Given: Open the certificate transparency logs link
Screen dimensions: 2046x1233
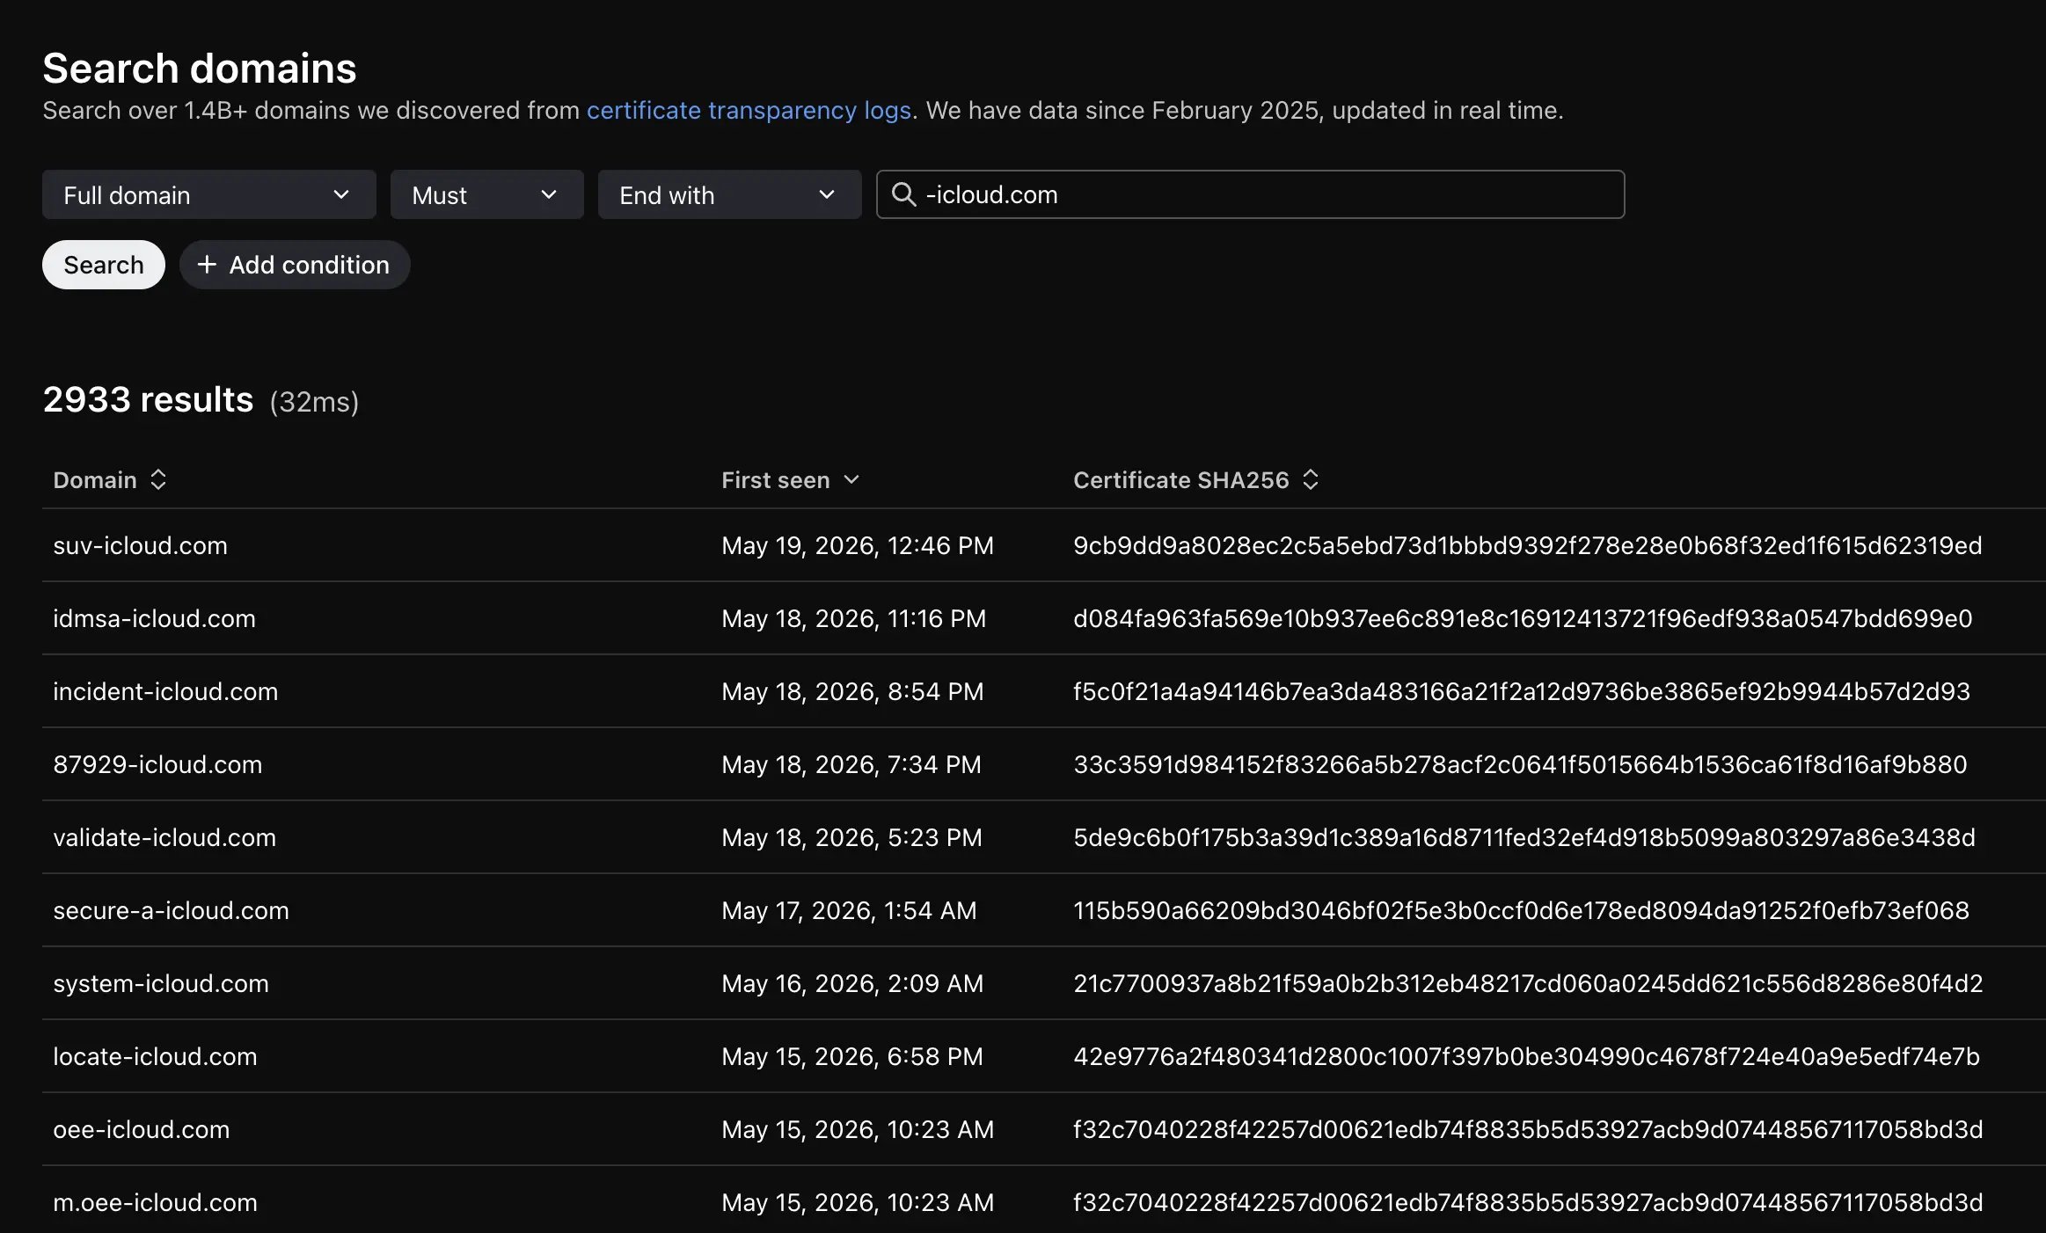Looking at the screenshot, I should pyautogui.click(x=749, y=111).
